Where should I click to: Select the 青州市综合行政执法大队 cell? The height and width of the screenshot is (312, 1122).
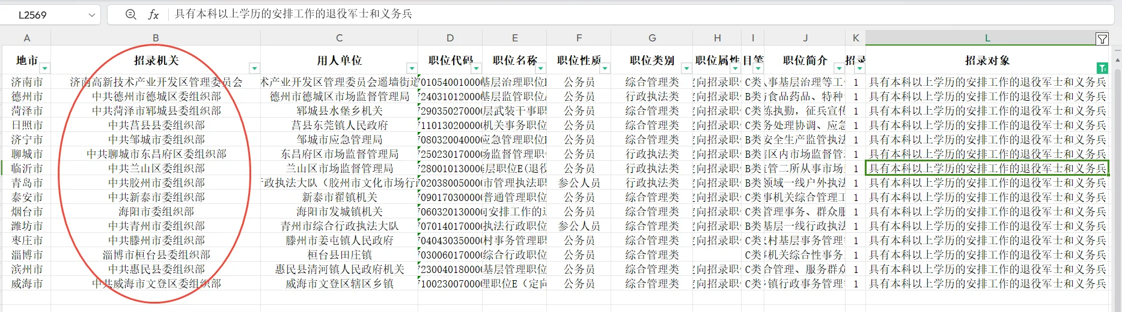pyautogui.click(x=339, y=226)
